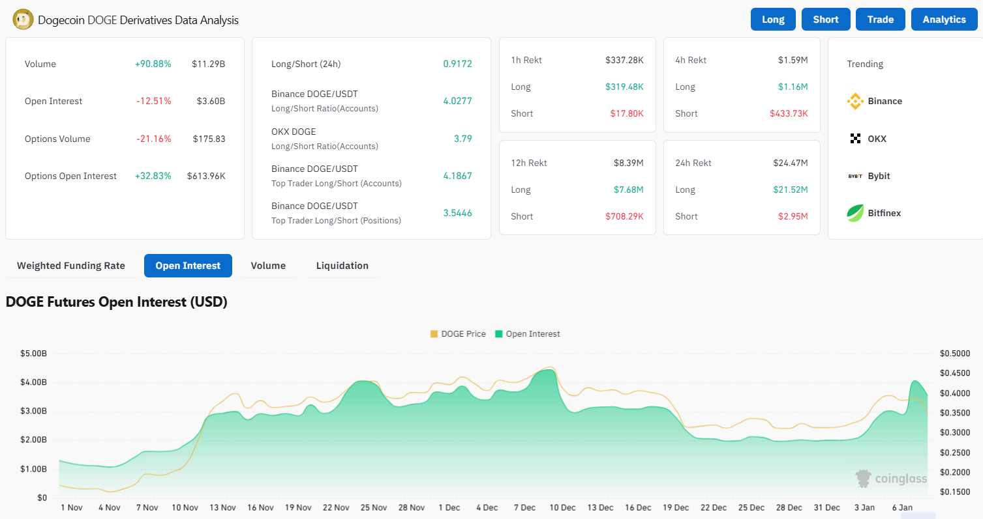Click the Binance logo icon in Trending
The height and width of the screenshot is (519, 983).
click(x=855, y=101)
